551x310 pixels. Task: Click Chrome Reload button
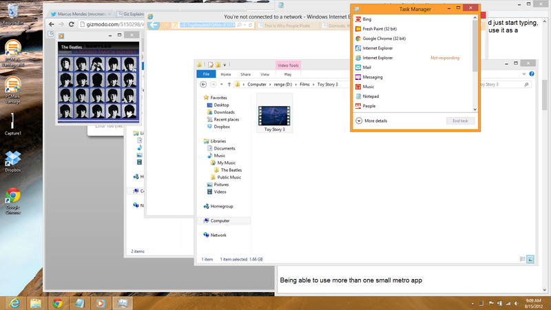(72, 24)
